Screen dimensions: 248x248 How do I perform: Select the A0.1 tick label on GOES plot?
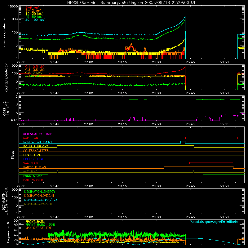pos(14,120)
